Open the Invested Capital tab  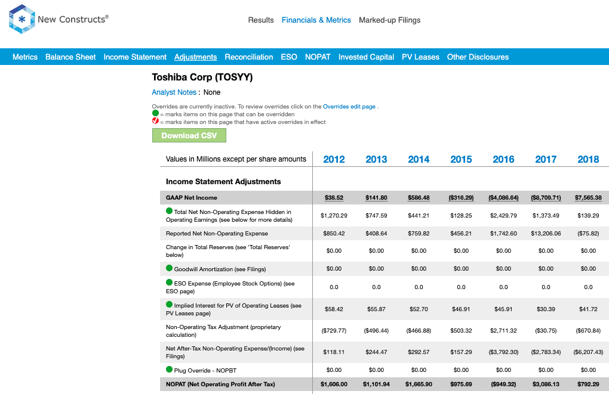tap(366, 57)
